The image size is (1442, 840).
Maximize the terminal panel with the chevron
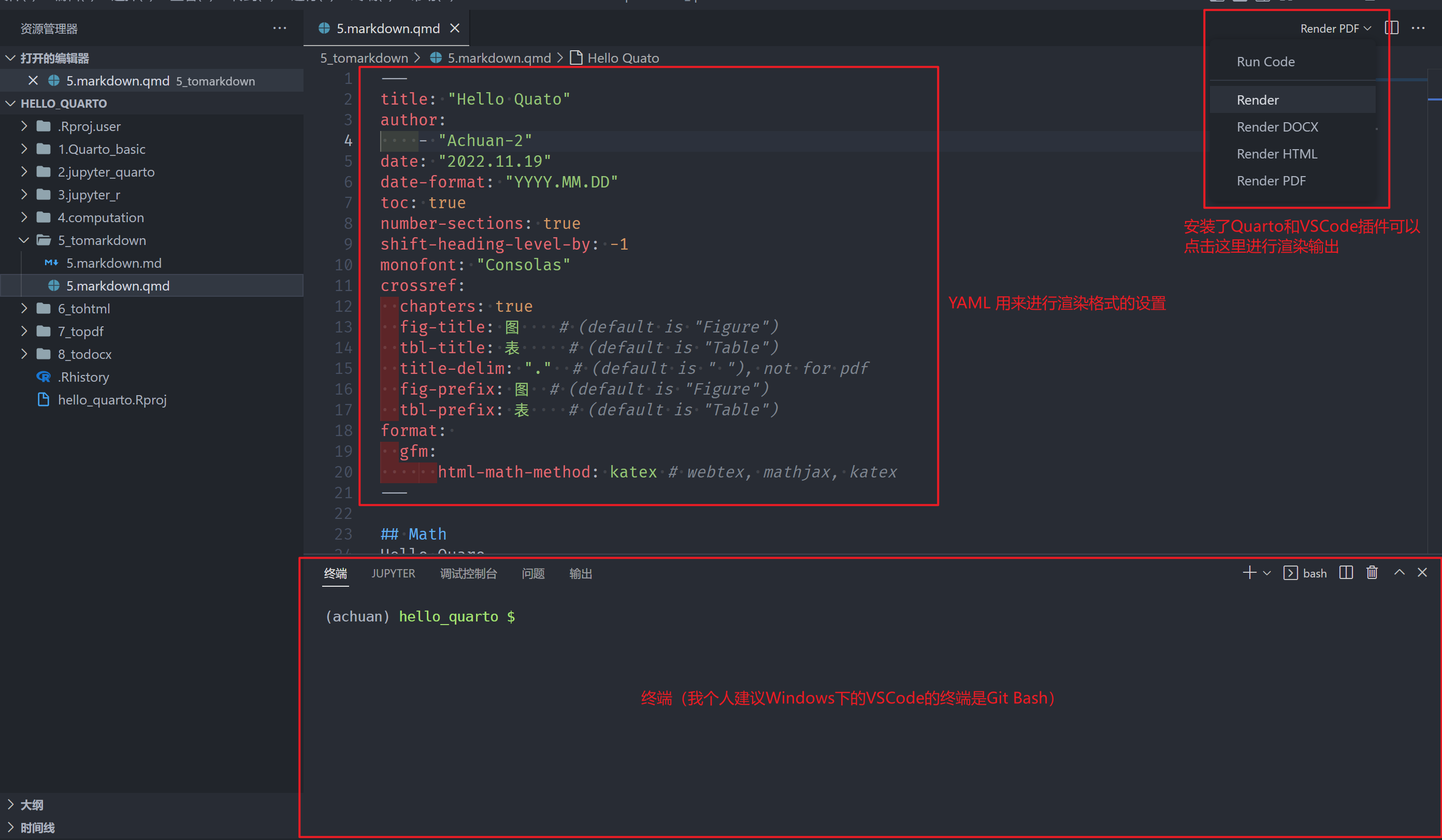click(x=1398, y=572)
